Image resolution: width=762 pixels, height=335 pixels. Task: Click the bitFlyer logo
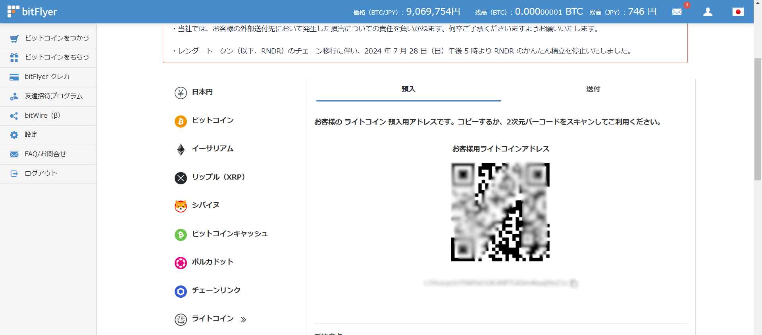click(32, 12)
